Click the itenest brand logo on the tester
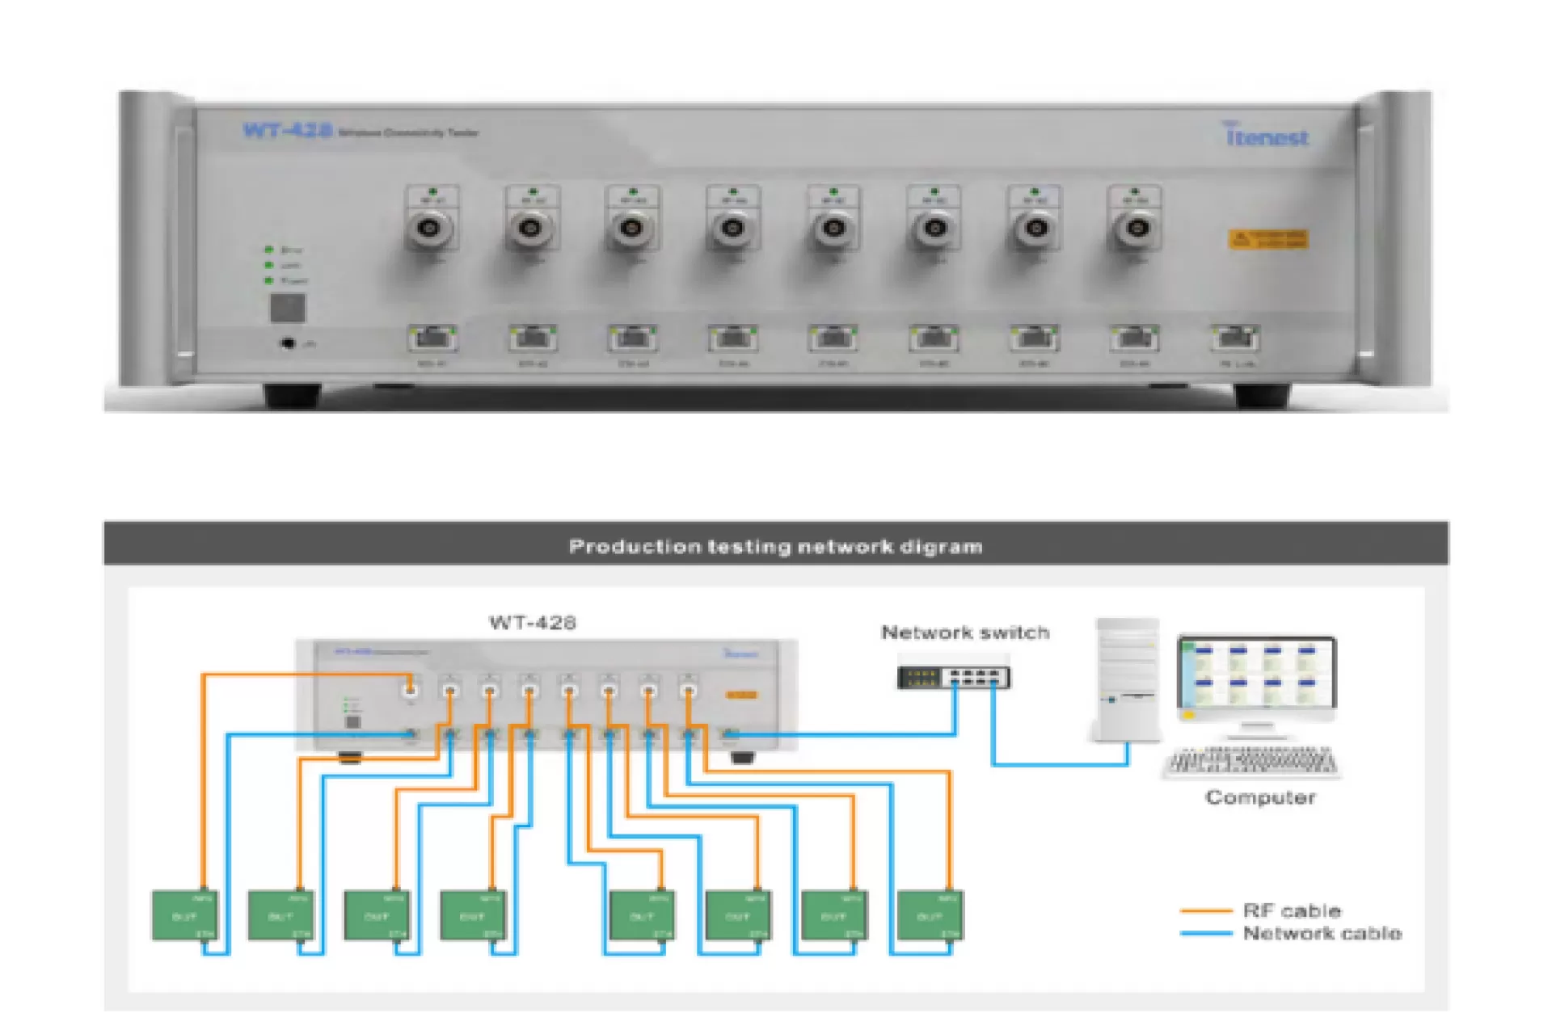The image size is (1552, 1034). pyautogui.click(x=1266, y=135)
